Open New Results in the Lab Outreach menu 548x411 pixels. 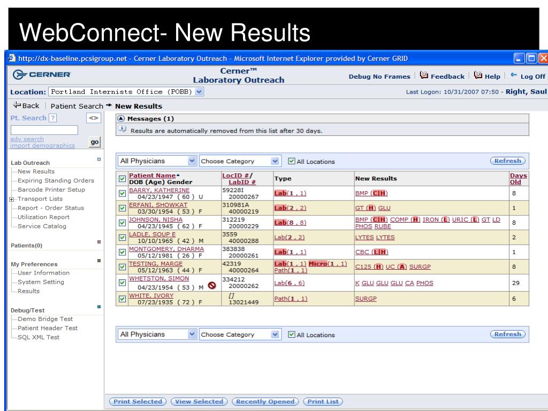coord(36,171)
